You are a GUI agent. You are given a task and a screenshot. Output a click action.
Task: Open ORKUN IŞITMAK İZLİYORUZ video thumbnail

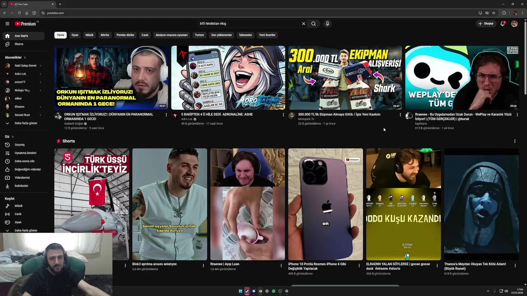tap(111, 78)
